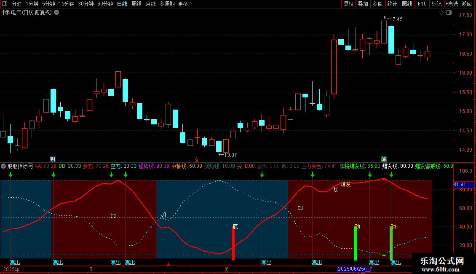This screenshot has height=274, width=476.
Task: Click the 13.87 low price label
Action: 230,155
